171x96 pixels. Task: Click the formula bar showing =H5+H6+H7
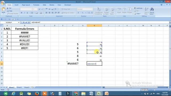tap(100, 22)
